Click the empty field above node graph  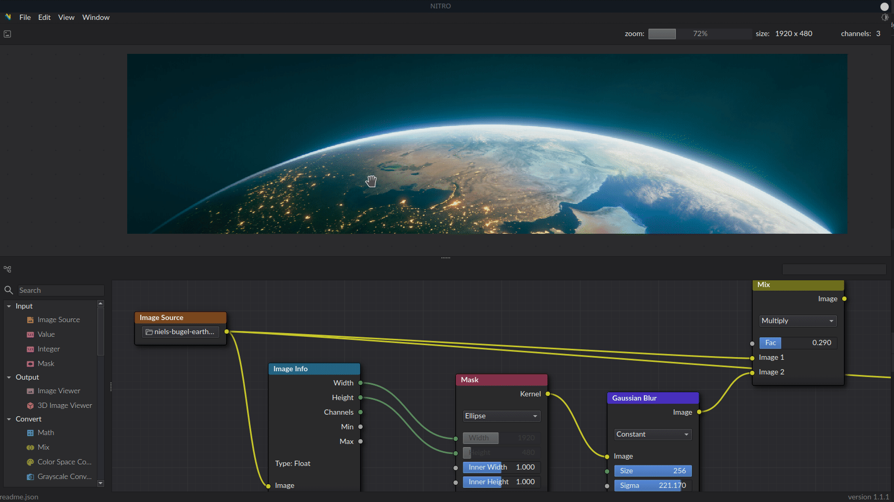834,269
